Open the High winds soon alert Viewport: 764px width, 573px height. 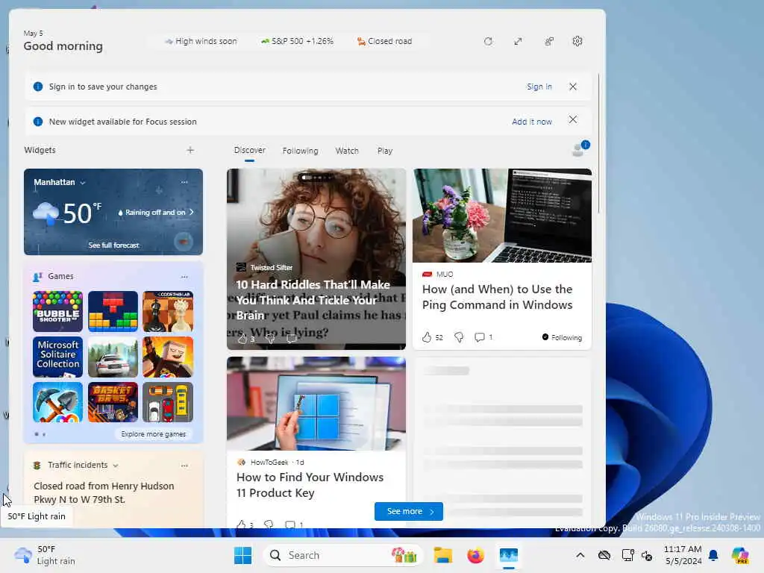(x=201, y=42)
